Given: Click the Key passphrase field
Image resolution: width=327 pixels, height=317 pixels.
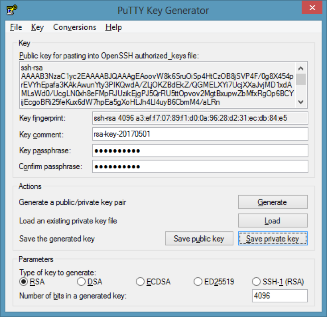Looking at the screenshot, I should click(x=200, y=150).
